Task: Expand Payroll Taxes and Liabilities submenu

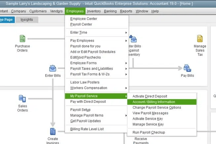Action: (97, 69)
